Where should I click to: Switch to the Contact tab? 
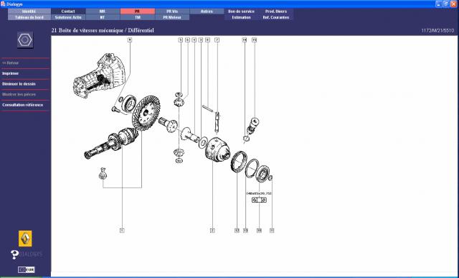68,11
